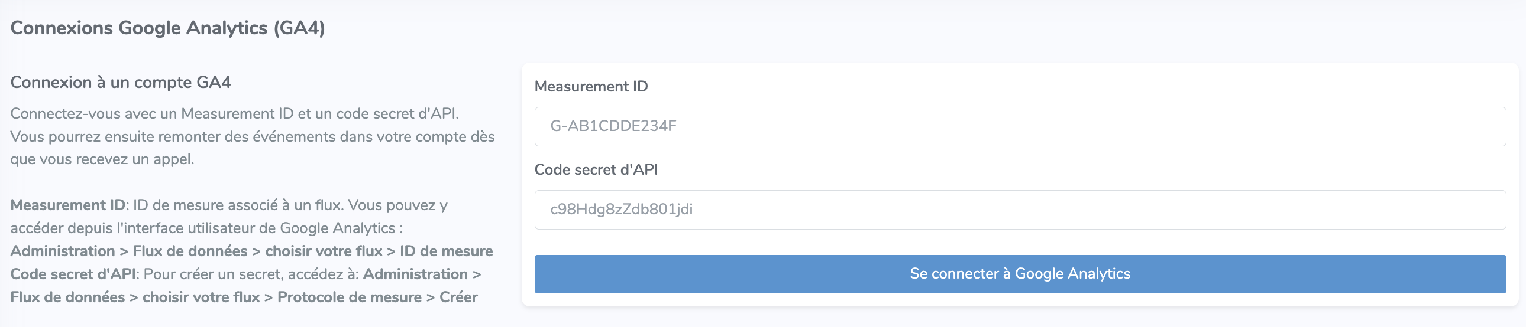Click the G-AB1CDDE234F placeholder text
The height and width of the screenshot is (327, 1526).
pyautogui.click(x=613, y=126)
